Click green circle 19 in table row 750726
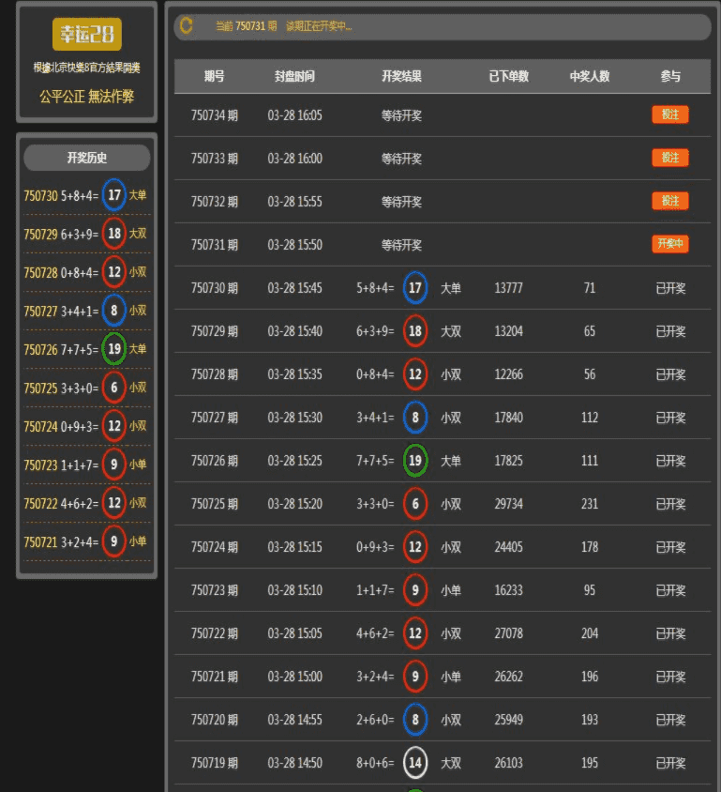Screen dimensions: 721x792 click(415, 461)
